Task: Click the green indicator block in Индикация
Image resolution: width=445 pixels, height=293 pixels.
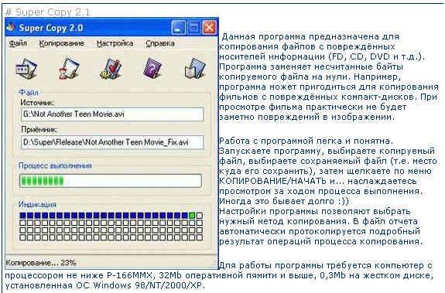Action: [x=192, y=216]
